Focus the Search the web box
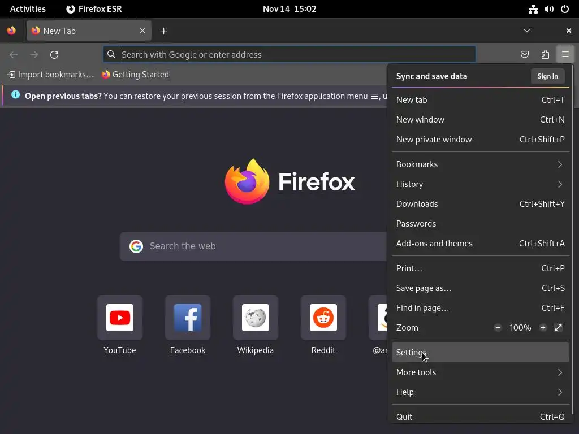Viewport: 579px width, 434px height. click(x=253, y=246)
